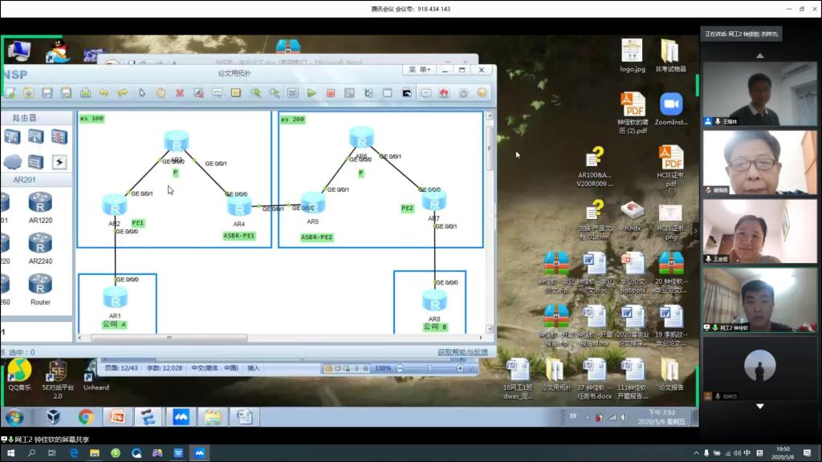
Task: Click the red Stop devices icon
Action: (x=330, y=93)
